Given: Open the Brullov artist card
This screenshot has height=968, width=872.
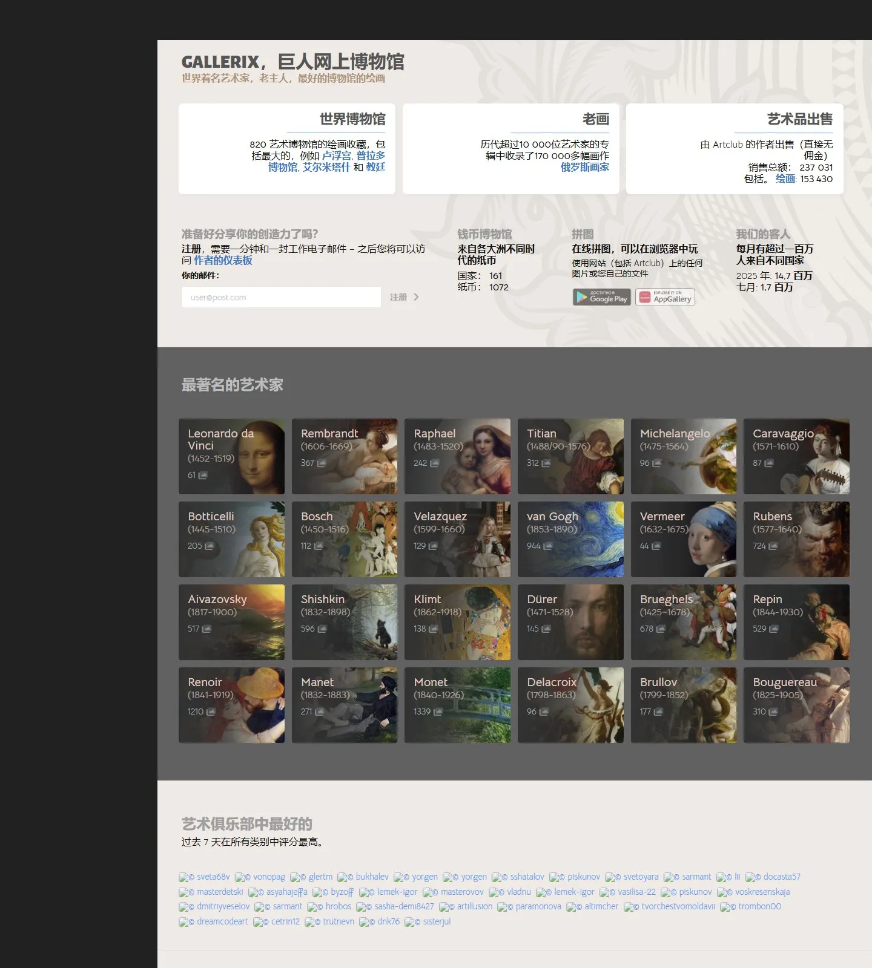Looking at the screenshot, I should click(x=684, y=705).
